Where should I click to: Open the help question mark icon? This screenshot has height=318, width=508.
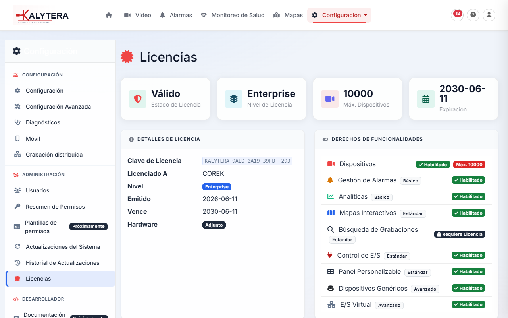click(473, 15)
